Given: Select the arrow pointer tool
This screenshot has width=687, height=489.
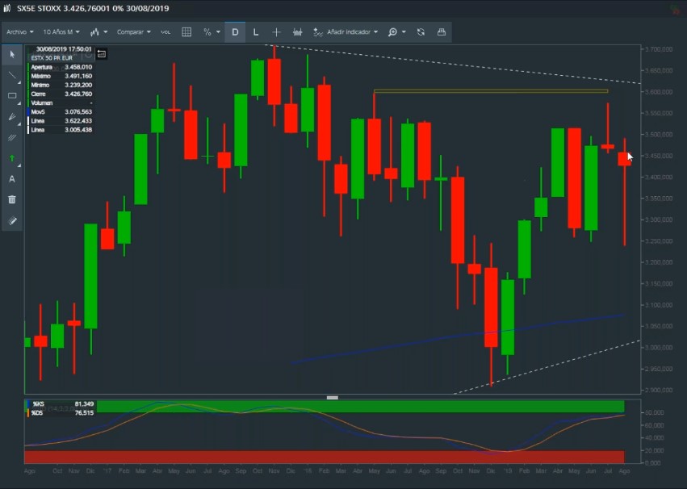Looking at the screenshot, I should click(12, 55).
